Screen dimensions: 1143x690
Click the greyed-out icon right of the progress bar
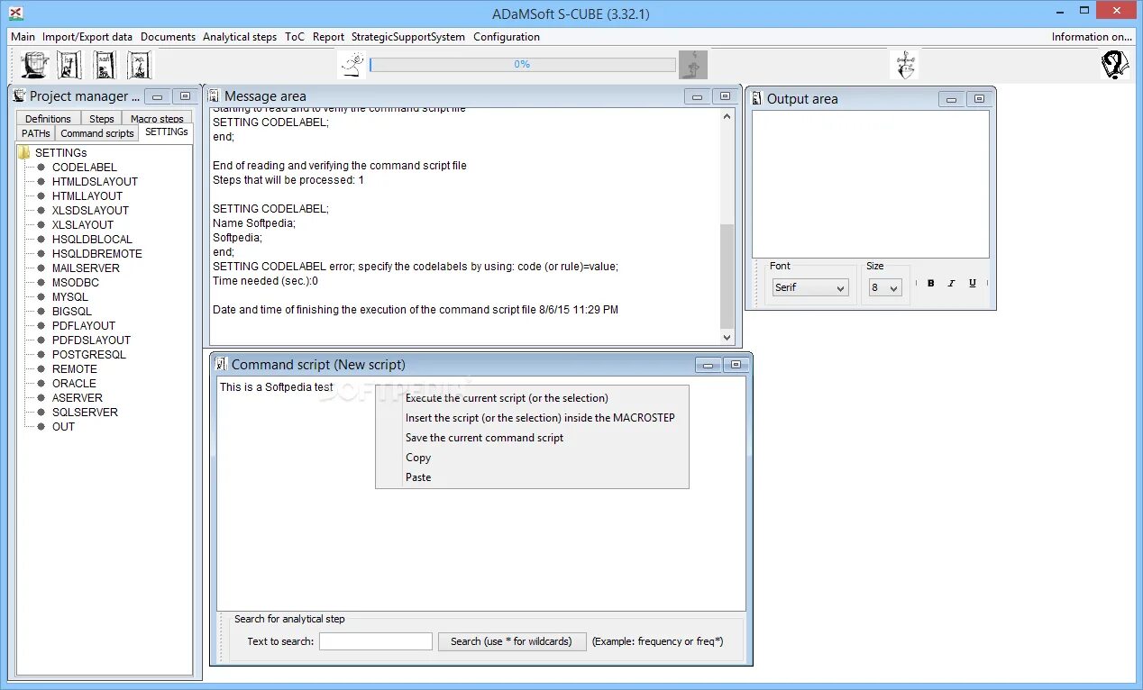click(x=693, y=65)
